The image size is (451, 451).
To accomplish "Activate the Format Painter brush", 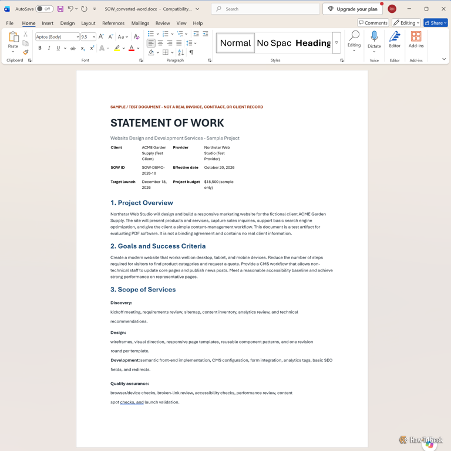I will (x=26, y=52).
